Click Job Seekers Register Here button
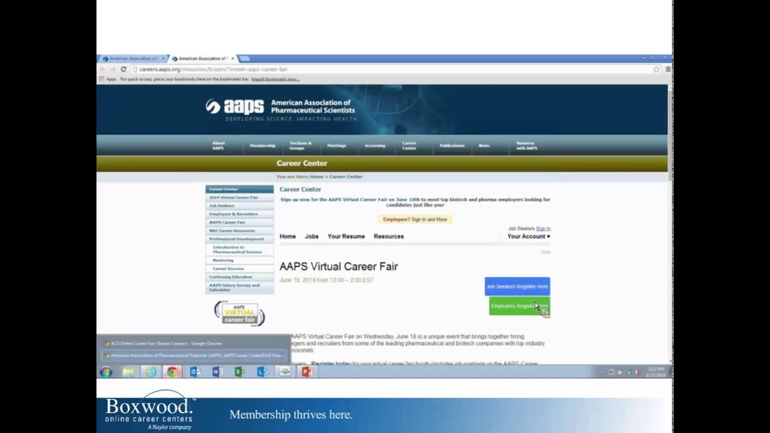The width and height of the screenshot is (770, 433). [x=517, y=286]
